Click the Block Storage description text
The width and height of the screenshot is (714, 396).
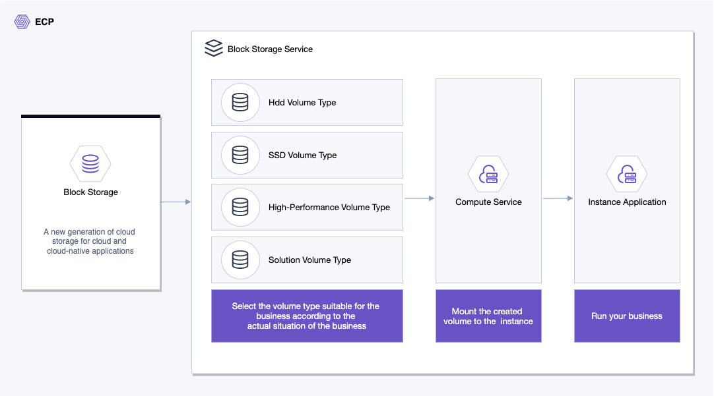[x=90, y=242]
